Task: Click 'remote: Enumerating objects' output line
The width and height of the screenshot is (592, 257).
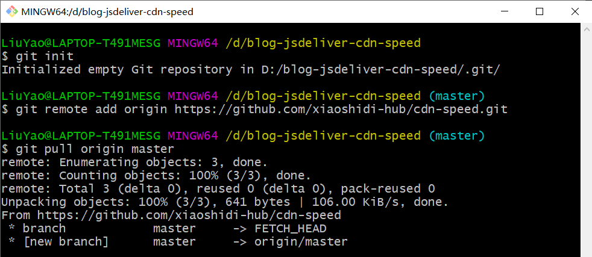Action: pyautogui.click(x=134, y=162)
